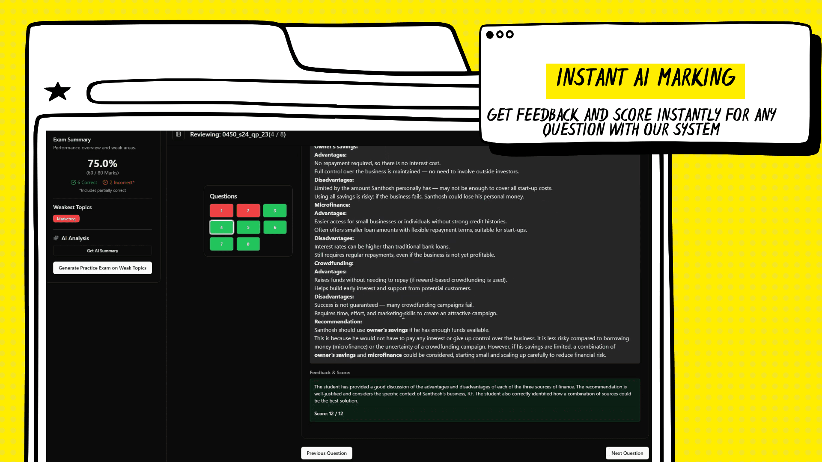Jump to question 5
822x462 pixels.
(x=248, y=228)
